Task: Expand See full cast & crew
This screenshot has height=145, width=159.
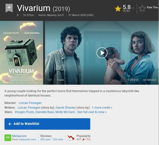Action: coord(92,112)
